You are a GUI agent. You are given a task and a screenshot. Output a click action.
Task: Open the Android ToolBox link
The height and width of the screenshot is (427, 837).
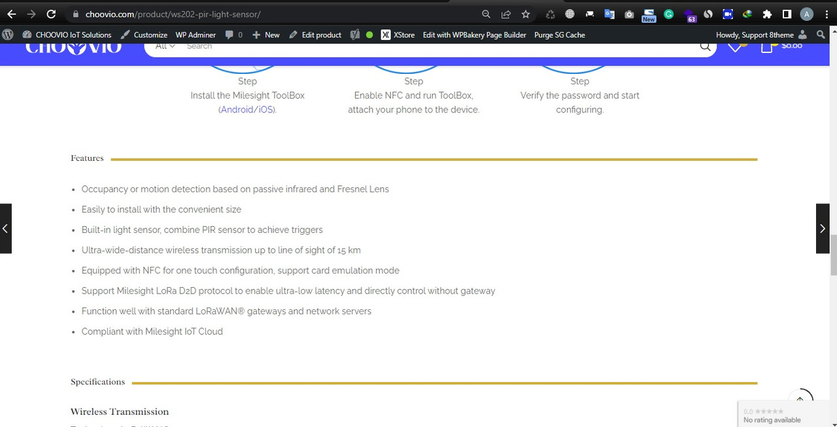coord(236,110)
